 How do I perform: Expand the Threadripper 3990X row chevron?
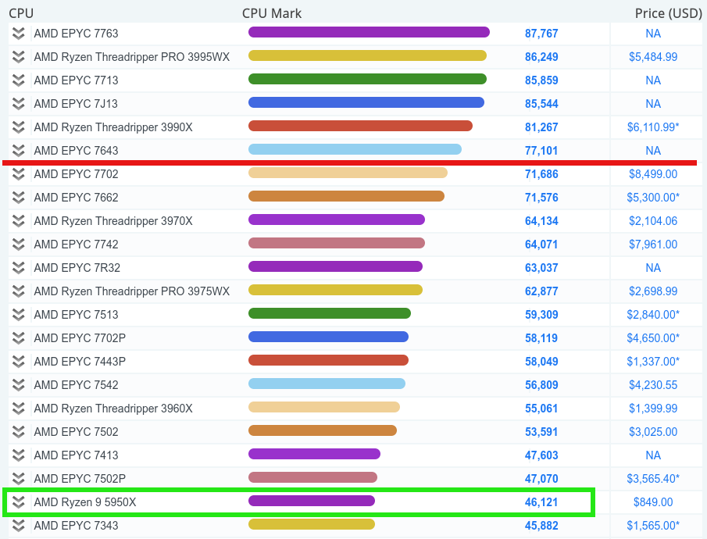[x=19, y=127]
